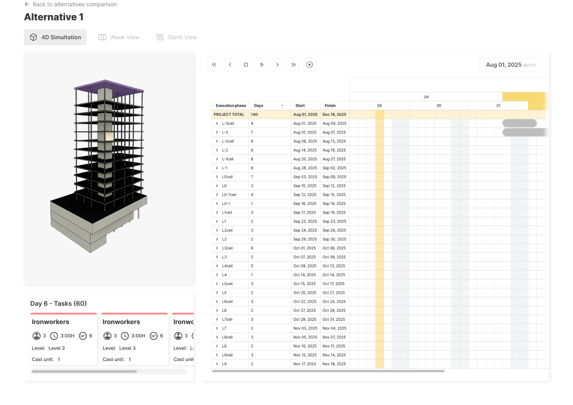Open the Days column sort dropdown
Screen dimensions: 573x405
point(281,106)
